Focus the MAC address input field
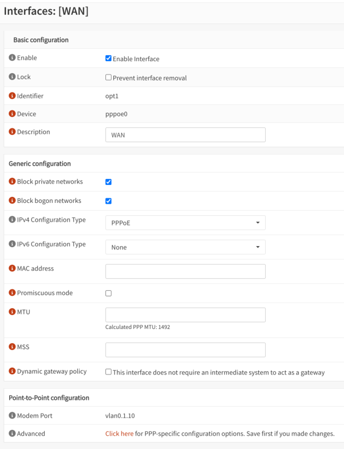The image size is (344, 449). pos(185,271)
